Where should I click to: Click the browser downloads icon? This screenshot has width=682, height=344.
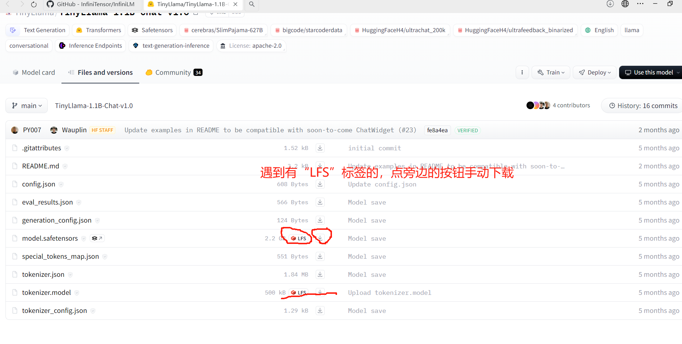coord(610,4)
